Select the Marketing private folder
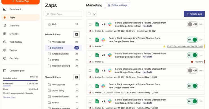 click(x=63, y=48)
